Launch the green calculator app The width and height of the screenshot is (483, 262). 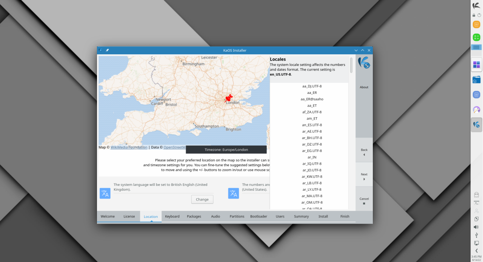pos(476,37)
